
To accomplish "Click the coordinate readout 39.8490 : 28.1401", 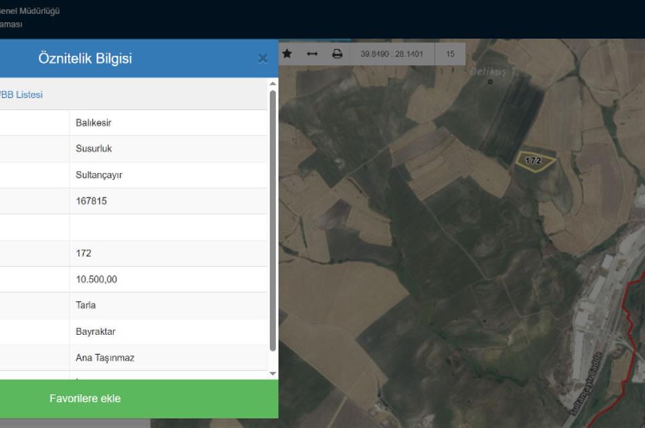I will pyautogui.click(x=393, y=54).
